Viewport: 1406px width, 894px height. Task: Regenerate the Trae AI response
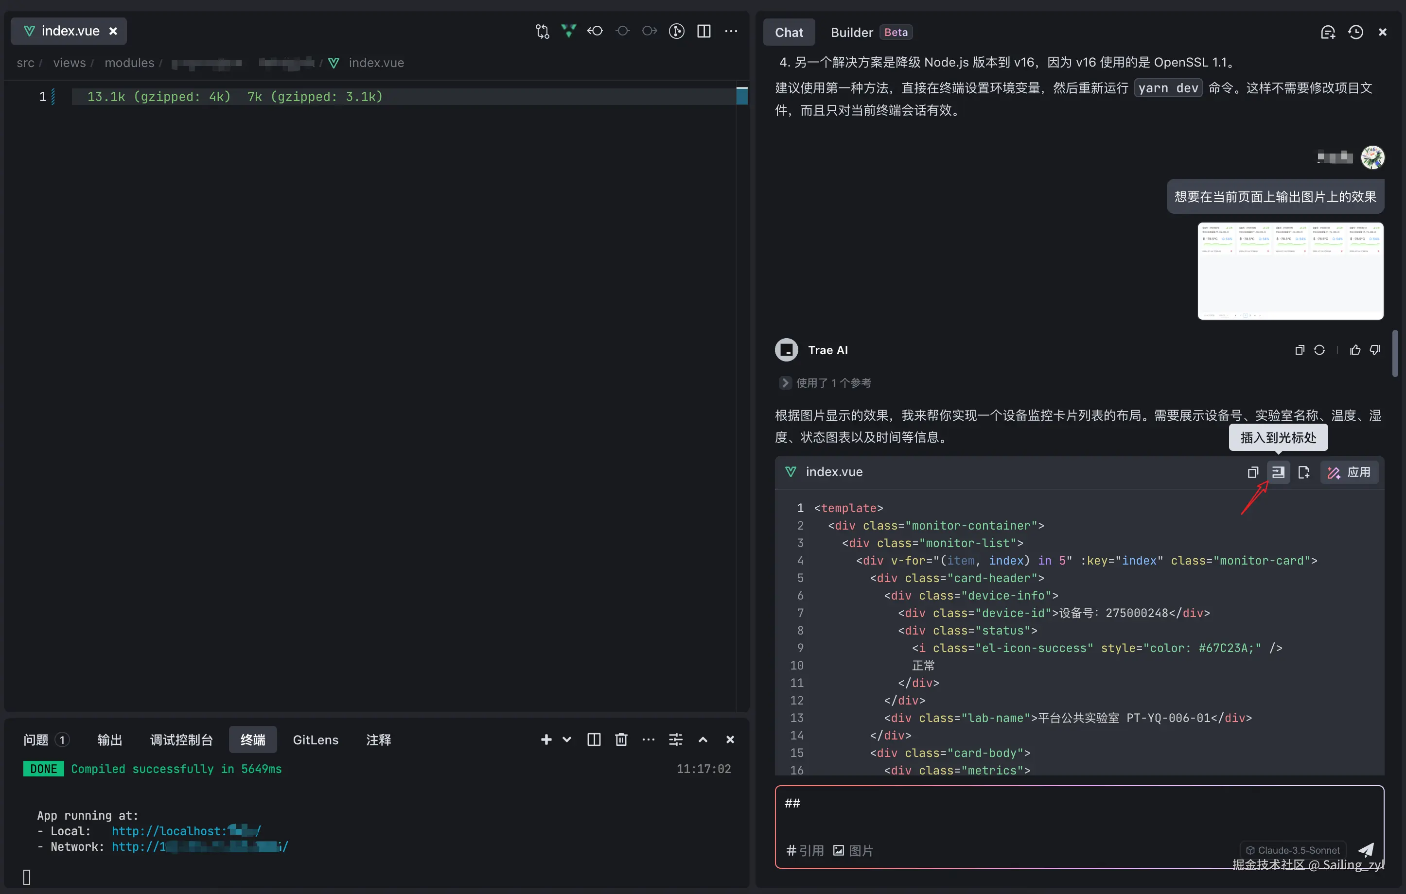tap(1319, 350)
